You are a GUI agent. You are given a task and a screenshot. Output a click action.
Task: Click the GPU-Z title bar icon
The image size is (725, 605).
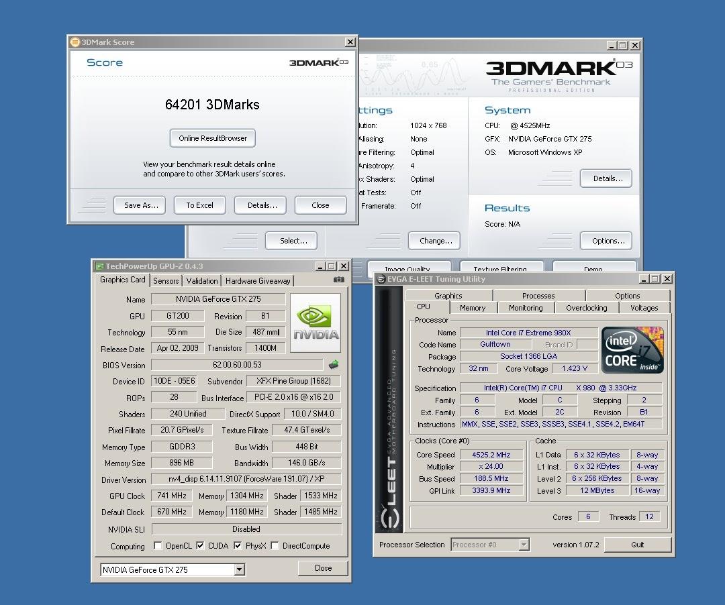tap(99, 266)
